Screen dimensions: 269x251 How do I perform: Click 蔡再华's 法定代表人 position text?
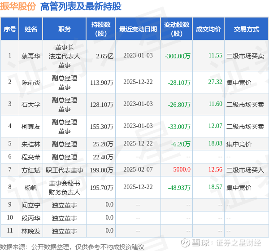pyautogui.click(x=65, y=56)
